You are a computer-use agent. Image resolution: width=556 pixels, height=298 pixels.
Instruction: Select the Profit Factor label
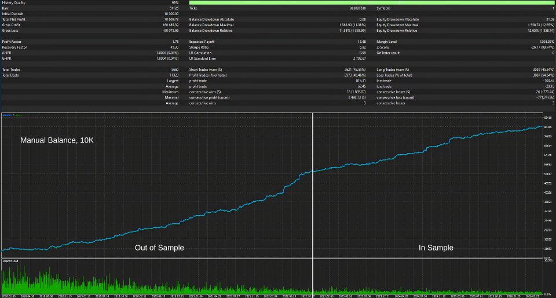pos(11,42)
